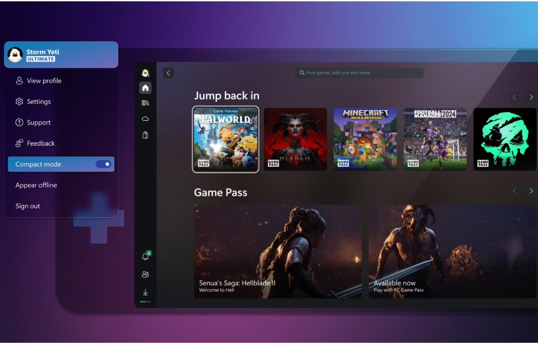Open Senua's Saga: Hellblade II banner

[x=278, y=252]
